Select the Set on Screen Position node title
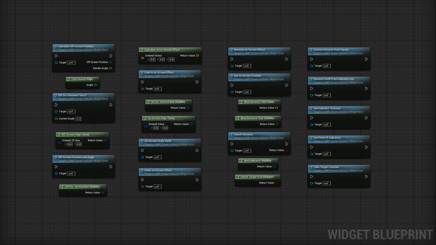This screenshot has height=245, width=436. pos(247,76)
